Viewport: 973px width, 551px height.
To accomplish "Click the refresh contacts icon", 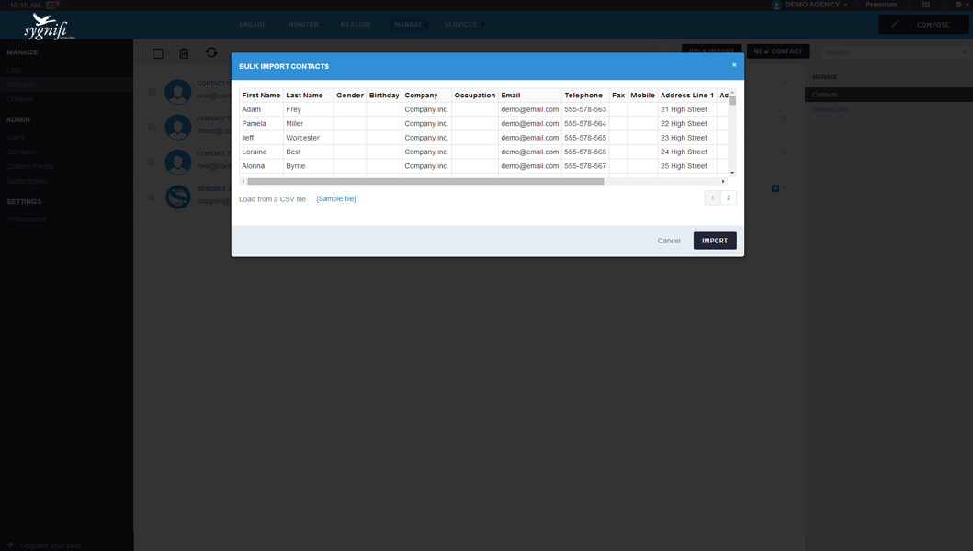I will click(211, 53).
